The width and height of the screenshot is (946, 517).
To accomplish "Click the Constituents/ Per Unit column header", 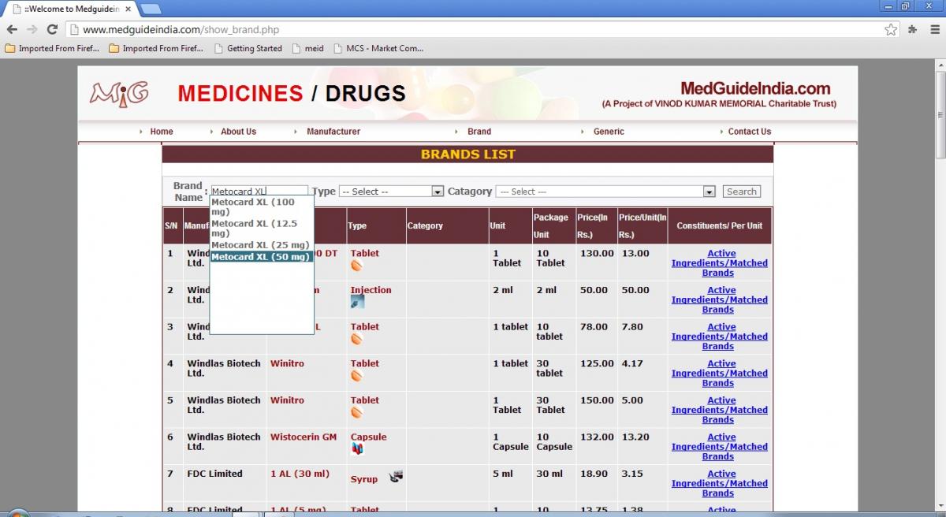I will pos(720,225).
